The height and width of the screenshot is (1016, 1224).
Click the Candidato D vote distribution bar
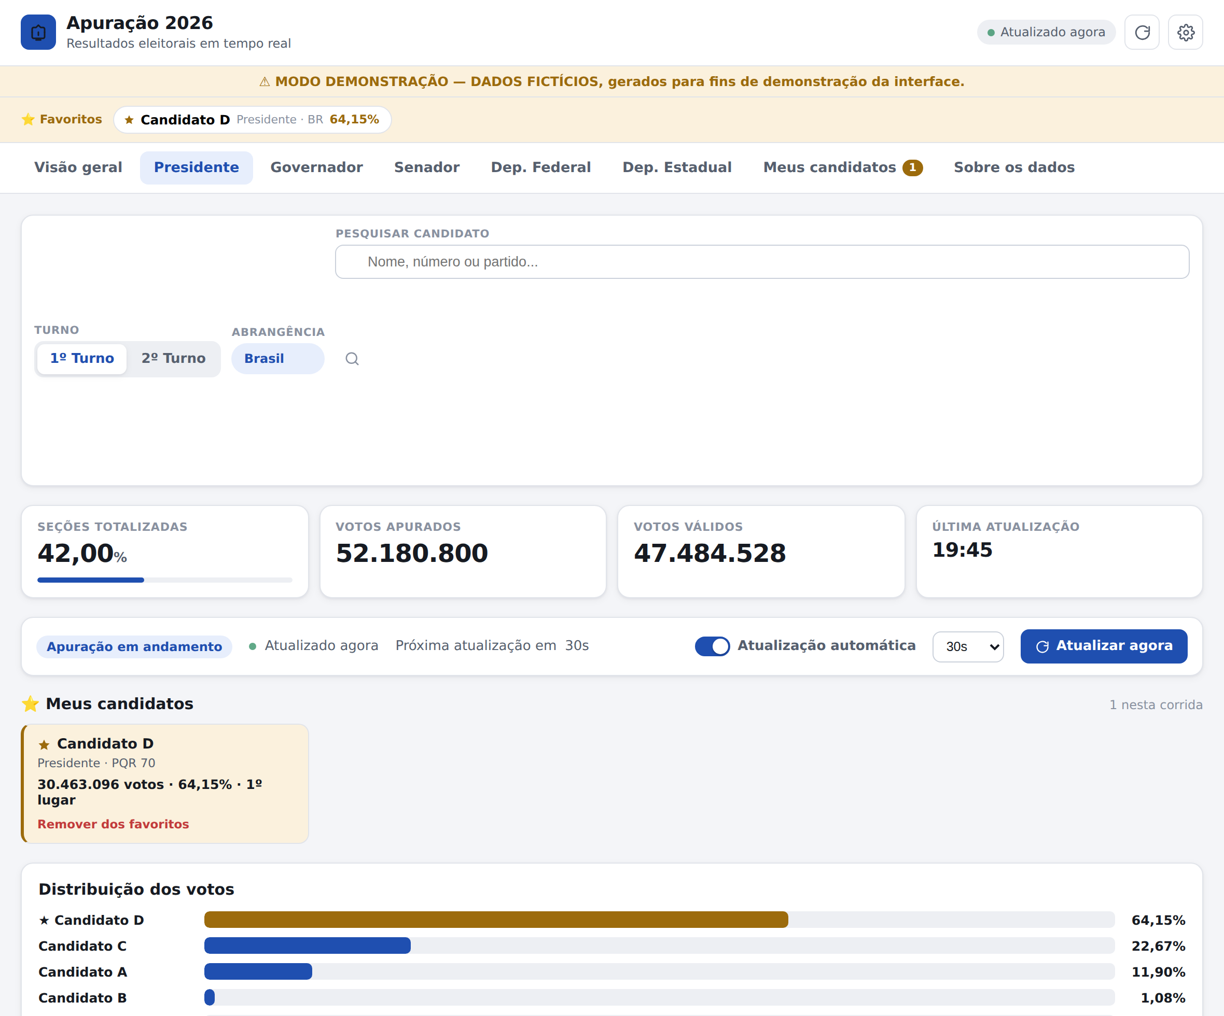point(659,920)
